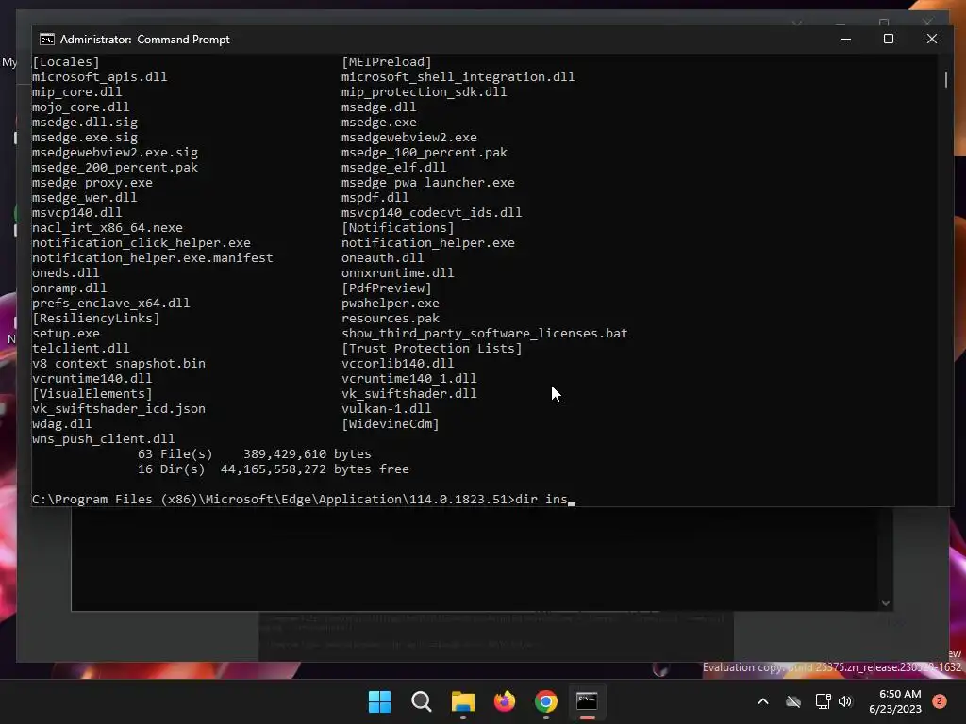Image resolution: width=966 pixels, height=724 pixels.
Task: Click msedgewebview2.exe.sig entry
Action: point(115,153)
